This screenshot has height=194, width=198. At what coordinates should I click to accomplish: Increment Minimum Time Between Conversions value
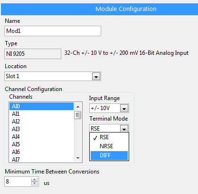(x=34, y=180)
